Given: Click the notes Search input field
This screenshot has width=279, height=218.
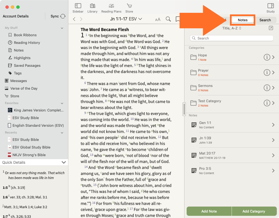Looking at the screenshot, I should point(232,38).
